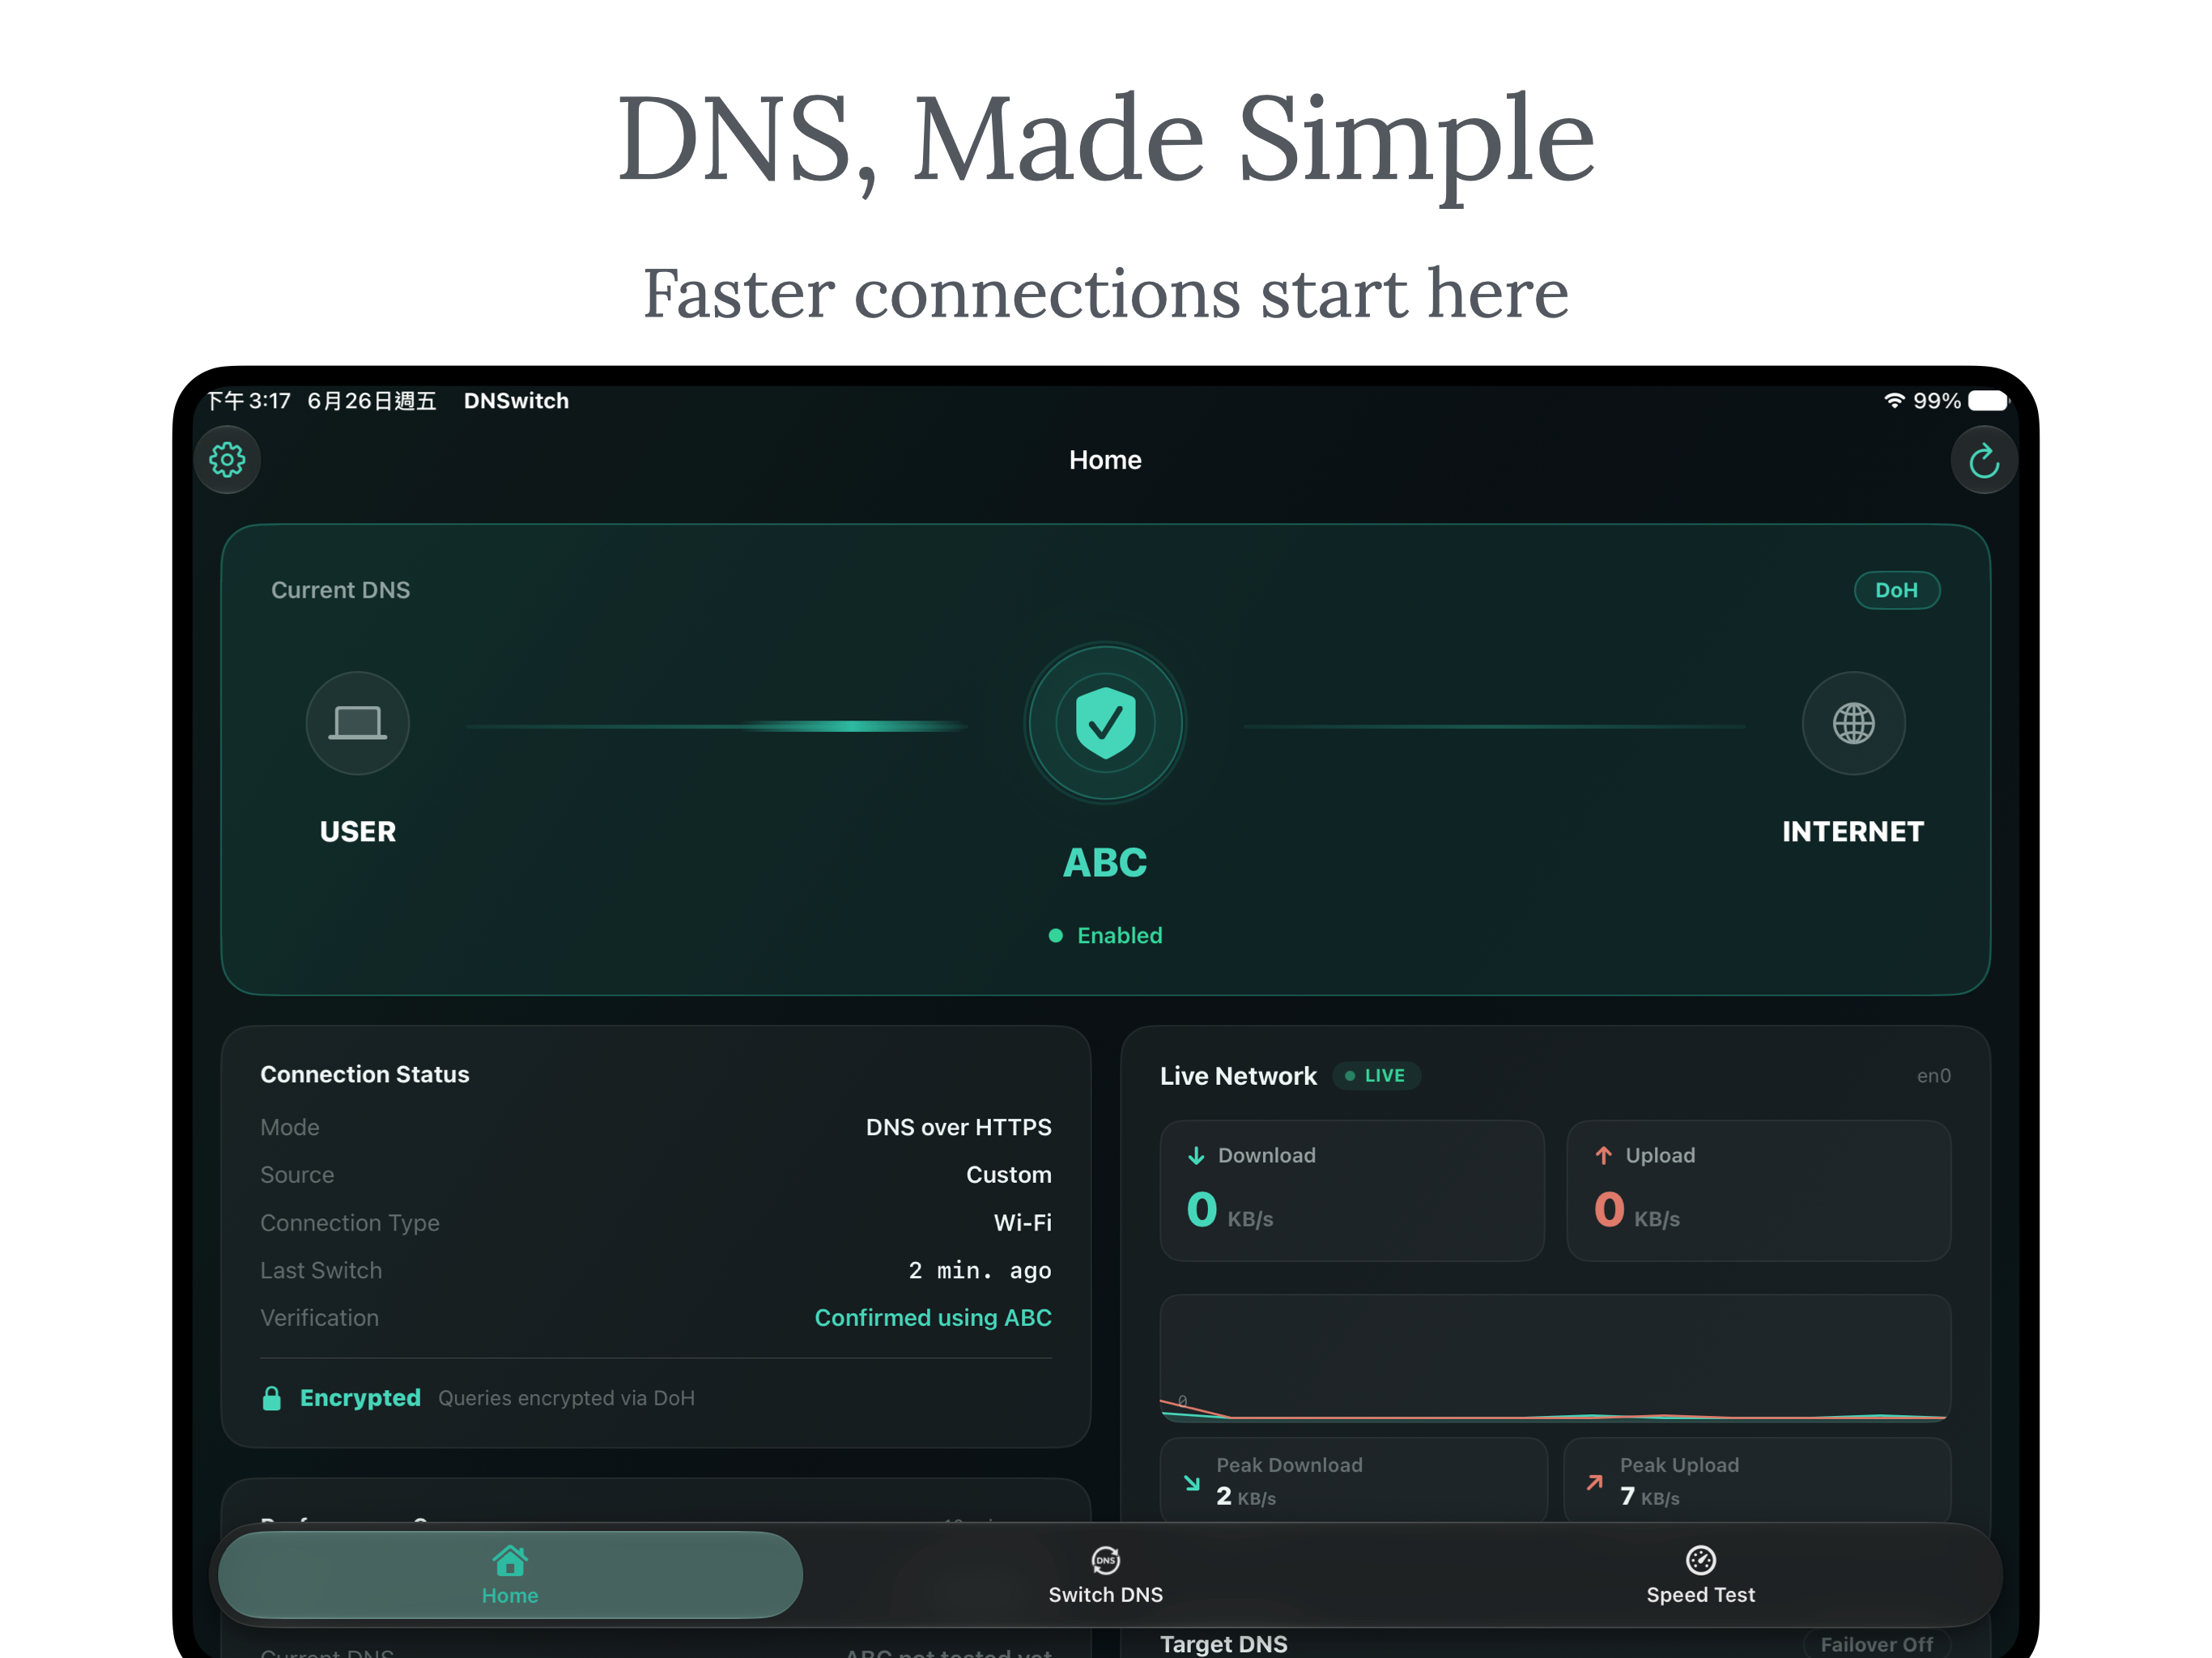Tap the battery indicator in status bar
Viewport: 2212px width, 1658px height.
(1988, 400)
